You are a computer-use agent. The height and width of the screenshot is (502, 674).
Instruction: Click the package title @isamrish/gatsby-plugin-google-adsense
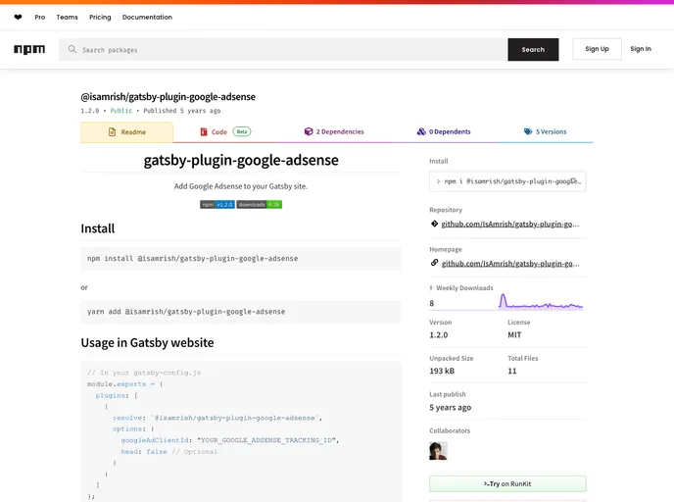click(168, 97)
